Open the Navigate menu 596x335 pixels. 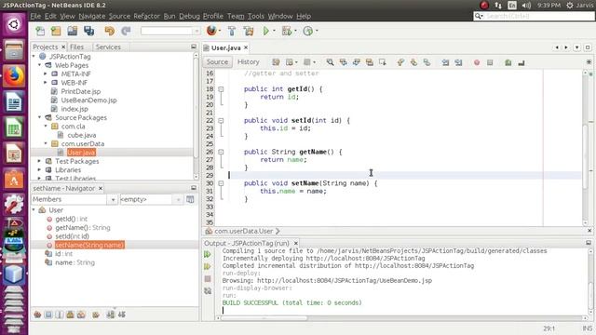coord(92,16)
